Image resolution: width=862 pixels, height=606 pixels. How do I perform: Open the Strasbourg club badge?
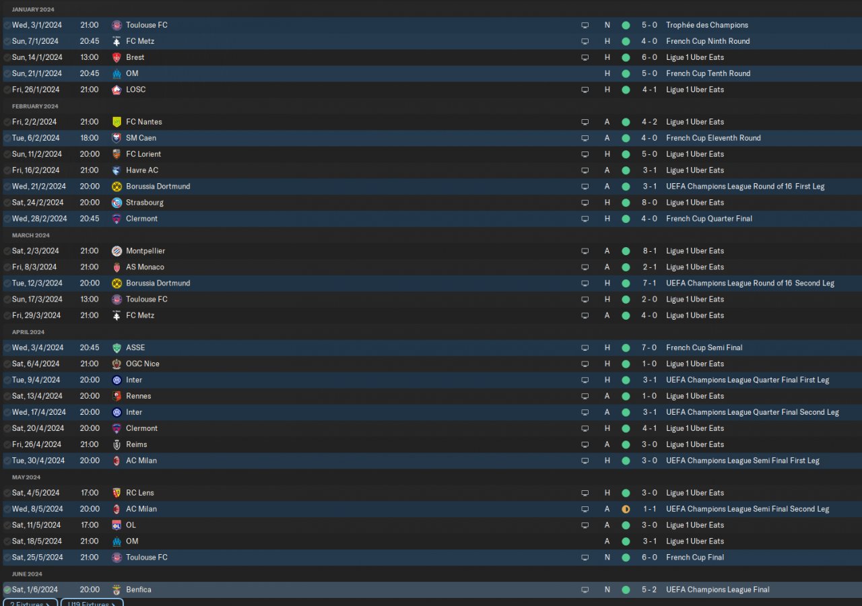click(117, 203)
